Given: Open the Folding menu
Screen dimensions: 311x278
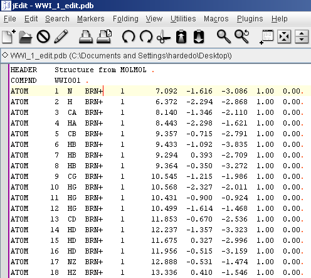Looking at the screenshot, I should 125,19.
